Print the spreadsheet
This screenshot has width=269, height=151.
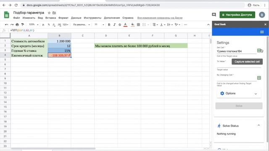coord(17,25)
